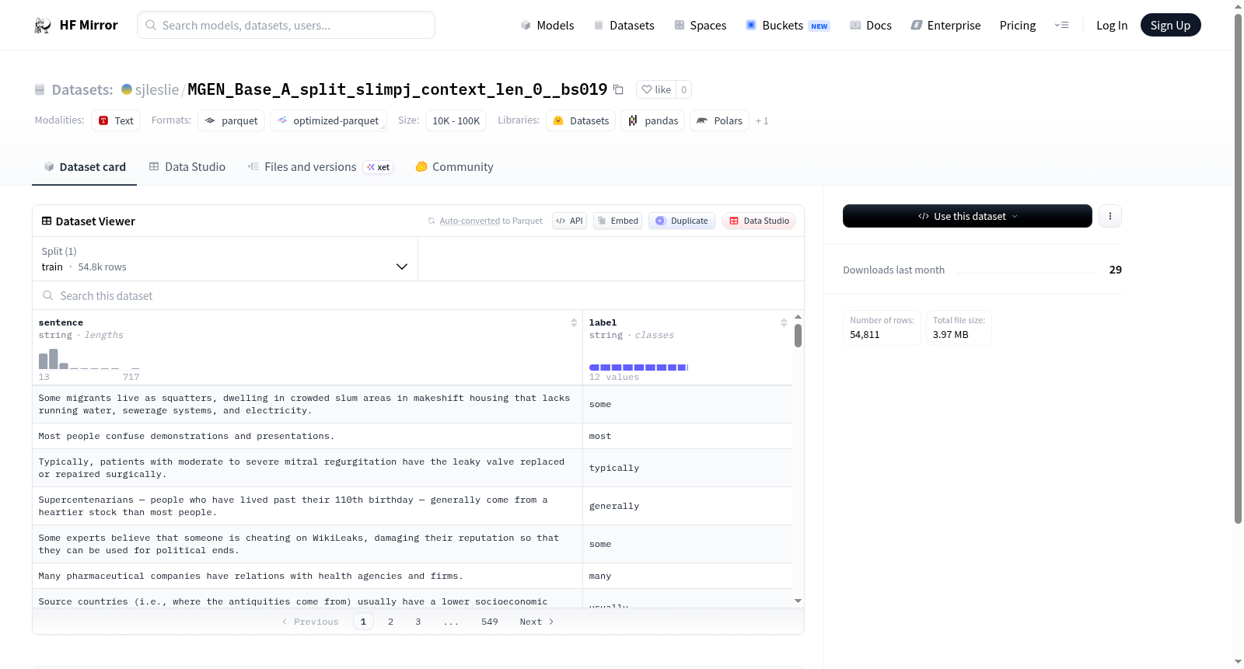Expand the Split train dropdown
The image size is (1244, 669).
(x=225, y=259)
